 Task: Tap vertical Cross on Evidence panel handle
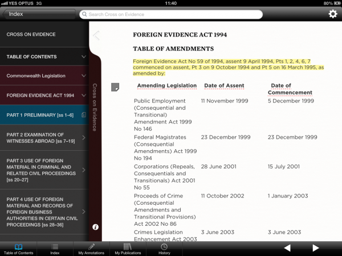click(x=95, y=108)
